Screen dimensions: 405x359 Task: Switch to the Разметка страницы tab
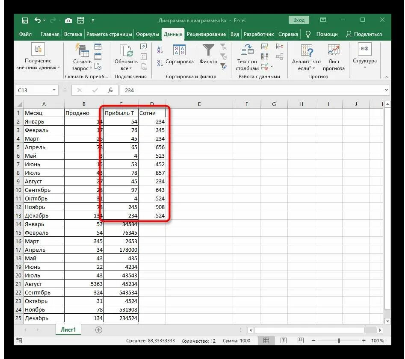click(109, 34)
